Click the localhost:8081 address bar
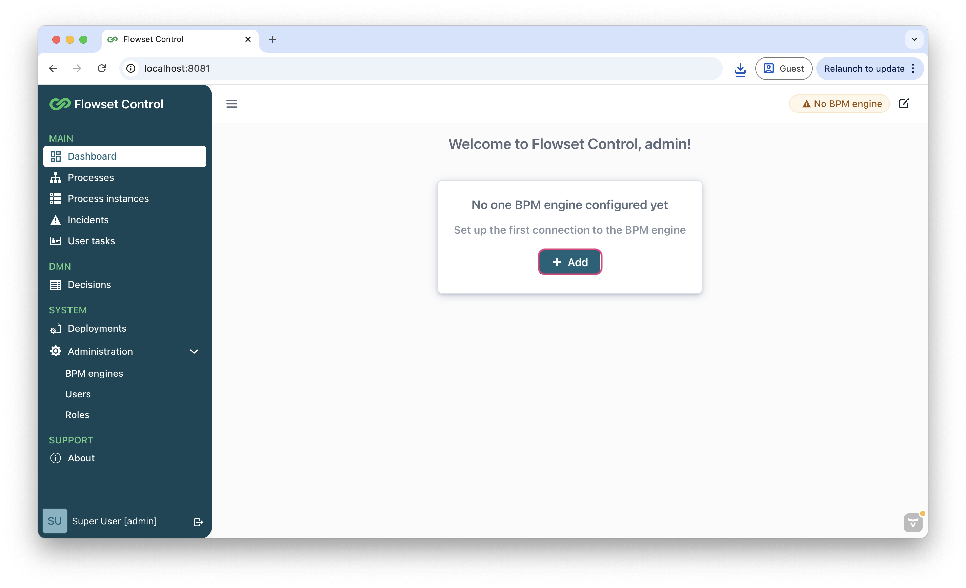 pyautogui.click(x=421, y=68)
